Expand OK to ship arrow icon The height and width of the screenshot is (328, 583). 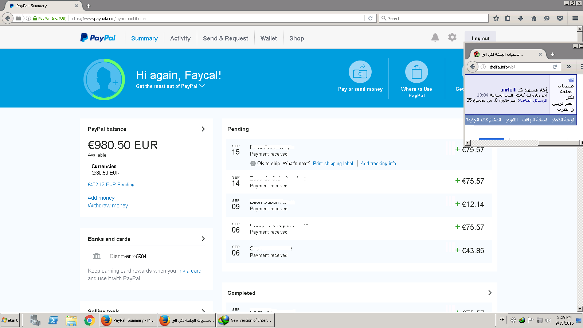coord(253,163)
